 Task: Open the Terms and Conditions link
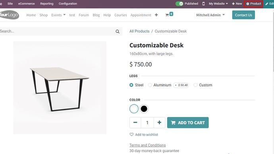[147, 145]
